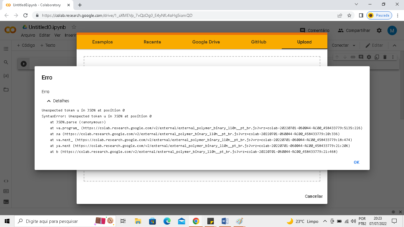Open the GitHub tab

coord(259,42)
